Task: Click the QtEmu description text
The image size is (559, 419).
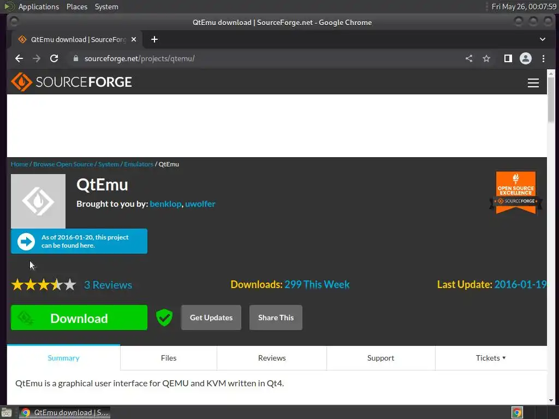Action: (150, 384)
